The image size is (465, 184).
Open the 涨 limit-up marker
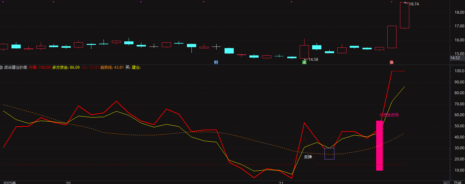coord(391,62)
